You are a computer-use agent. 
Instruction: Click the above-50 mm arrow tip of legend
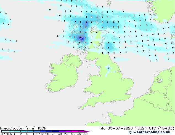(x=87, y=131)
